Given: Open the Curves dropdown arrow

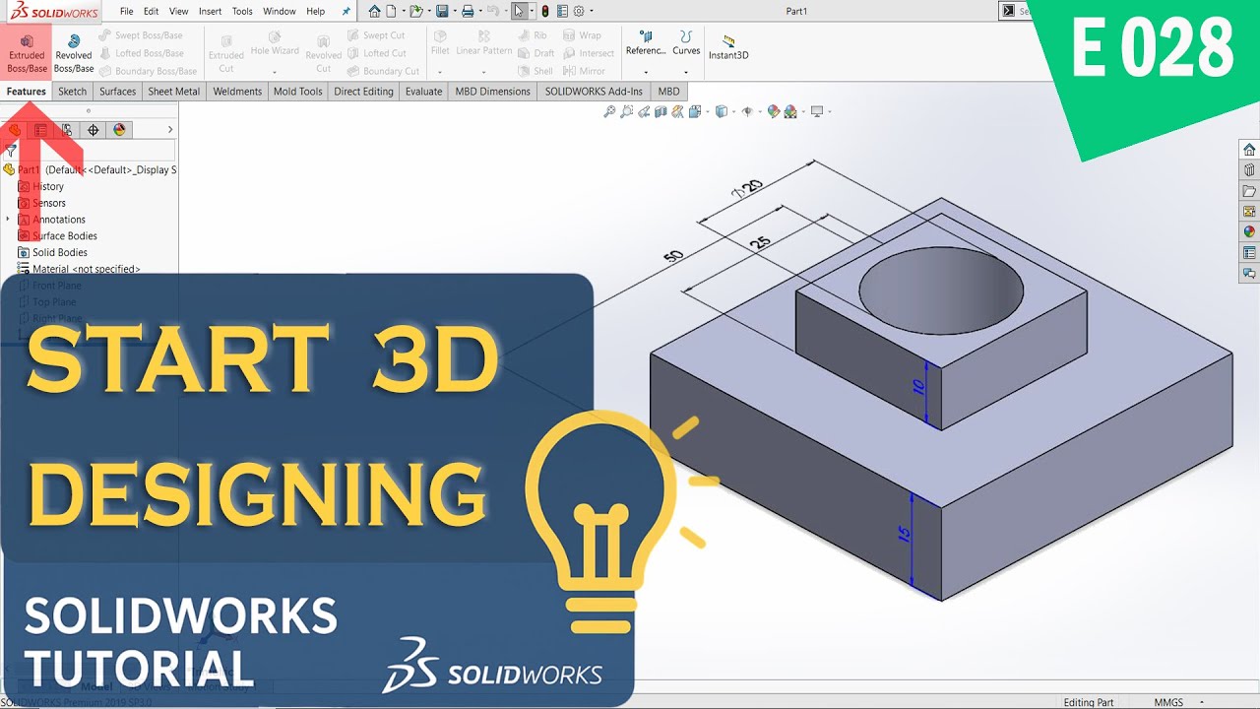Looking at the screenshot, I should coord(686,72).
